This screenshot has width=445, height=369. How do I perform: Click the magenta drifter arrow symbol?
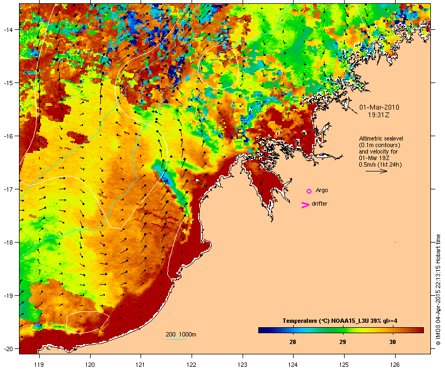(x=305, y=205)
